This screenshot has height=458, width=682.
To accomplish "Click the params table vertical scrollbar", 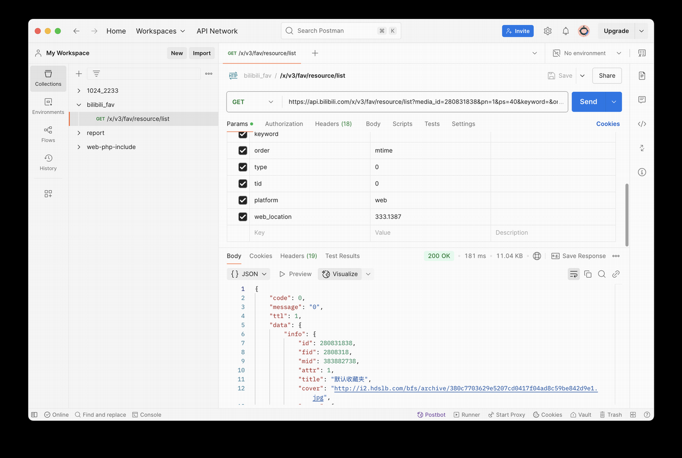I will pos(627,215).
